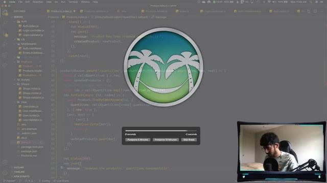Image resolution: width=327 pixels, height=183 pixels.
Task: Open the Code menu
Action: click(12, 2)
